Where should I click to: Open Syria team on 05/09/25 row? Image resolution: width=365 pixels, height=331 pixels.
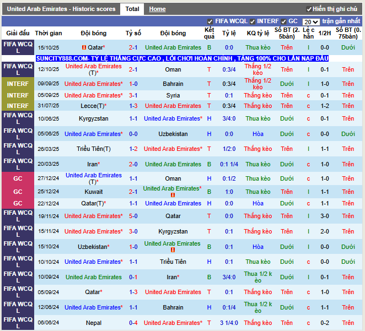(x=173, y=95)
